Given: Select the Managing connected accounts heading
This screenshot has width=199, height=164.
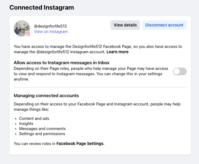Looking at the screenshot, I should click(x=46, y=96).
